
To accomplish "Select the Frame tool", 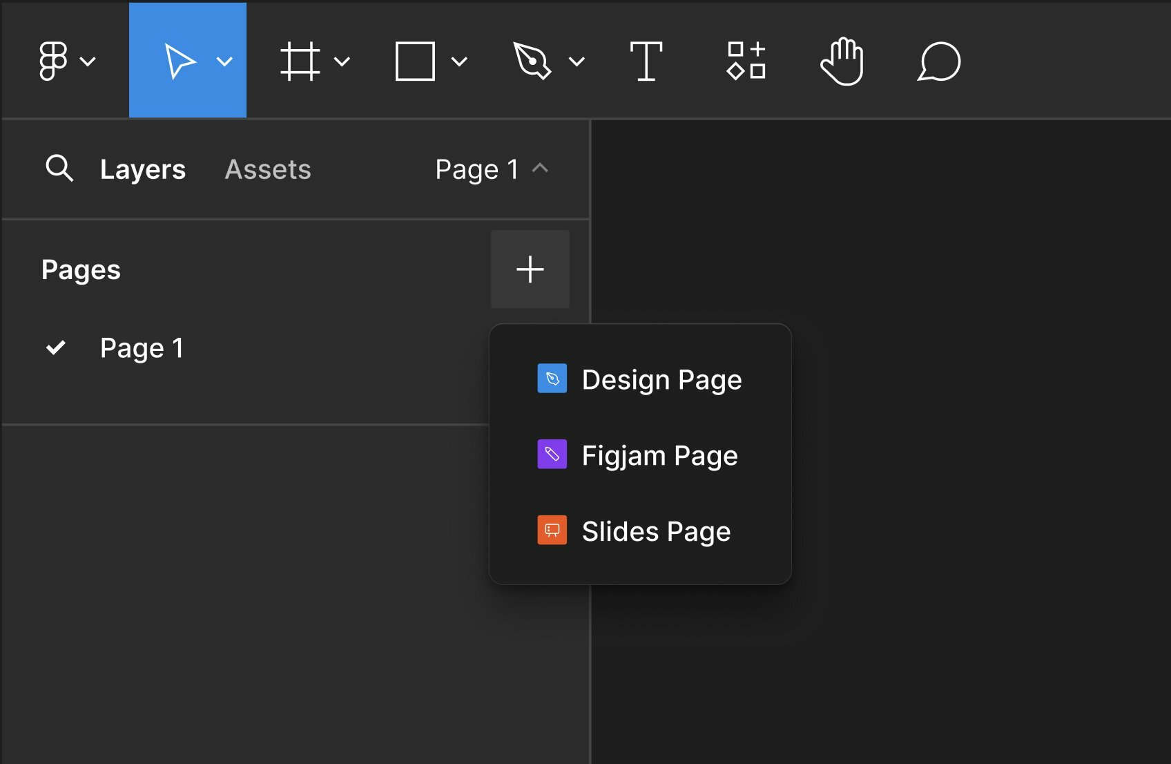I will [x=300, y=61].
